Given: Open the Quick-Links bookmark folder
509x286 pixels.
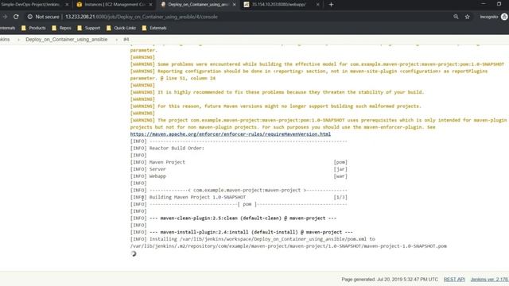Looking at the screenshot, I should (x=122, y=28).
